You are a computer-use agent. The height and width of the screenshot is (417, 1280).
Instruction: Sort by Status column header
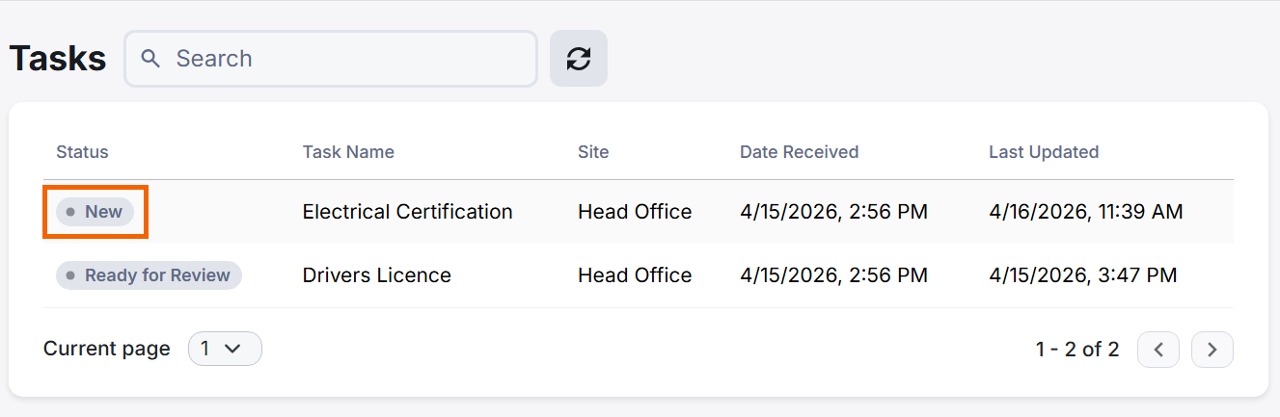pos(82,152)
